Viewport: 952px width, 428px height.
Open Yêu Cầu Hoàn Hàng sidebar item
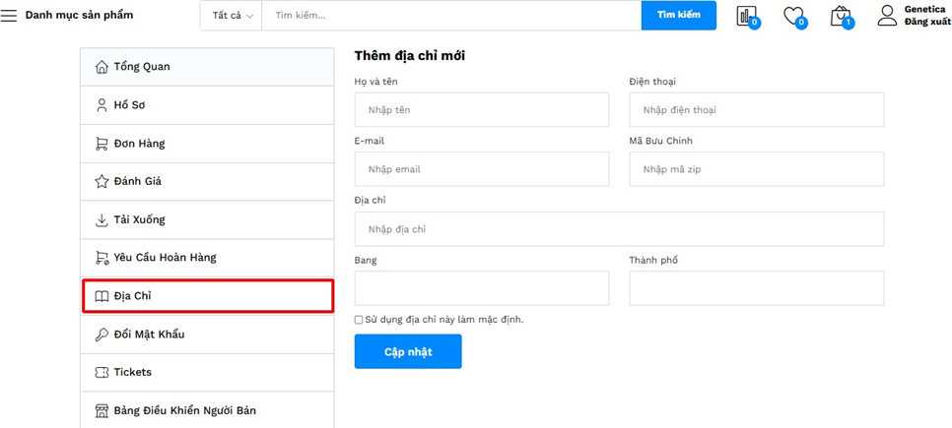pos(165,258)
